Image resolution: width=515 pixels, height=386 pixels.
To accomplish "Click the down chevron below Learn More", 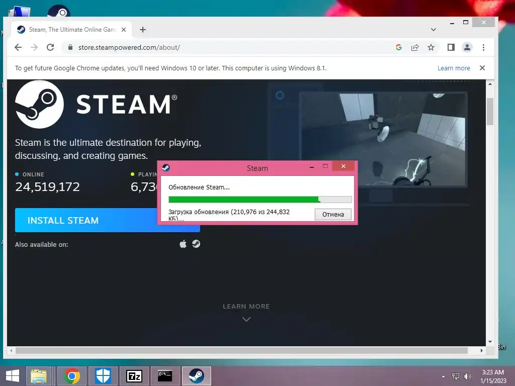I will pyautogui.click(x=246, y=319).
